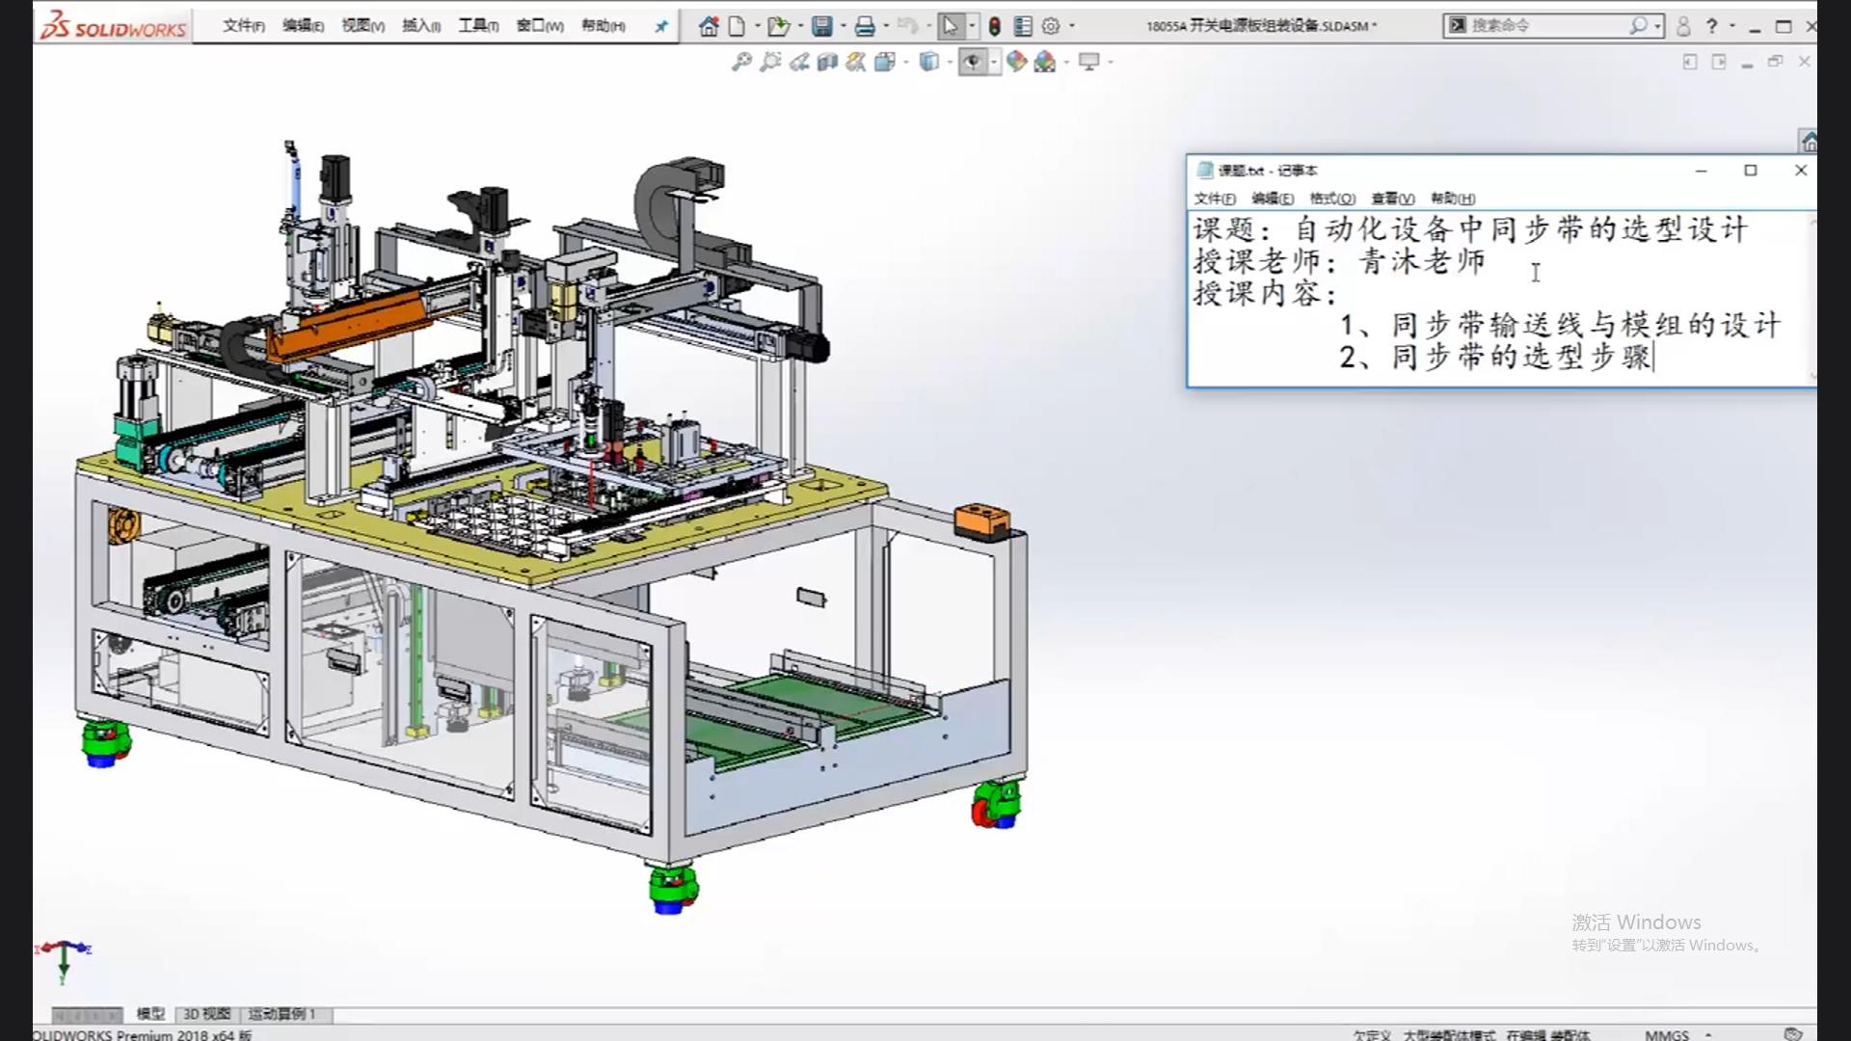Click Zoom to Area icon
This screenshot has height=1041, width=1851.
[770, 63]
